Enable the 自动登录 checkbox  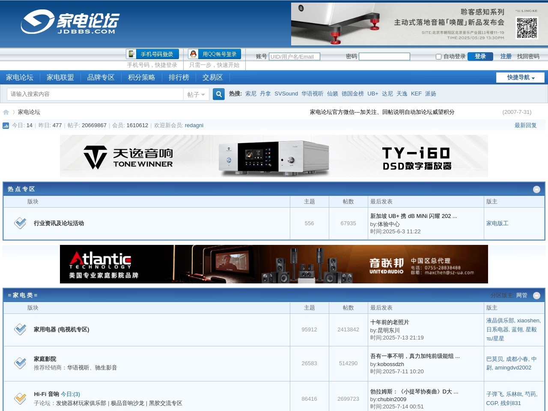[x=438, y=57]
